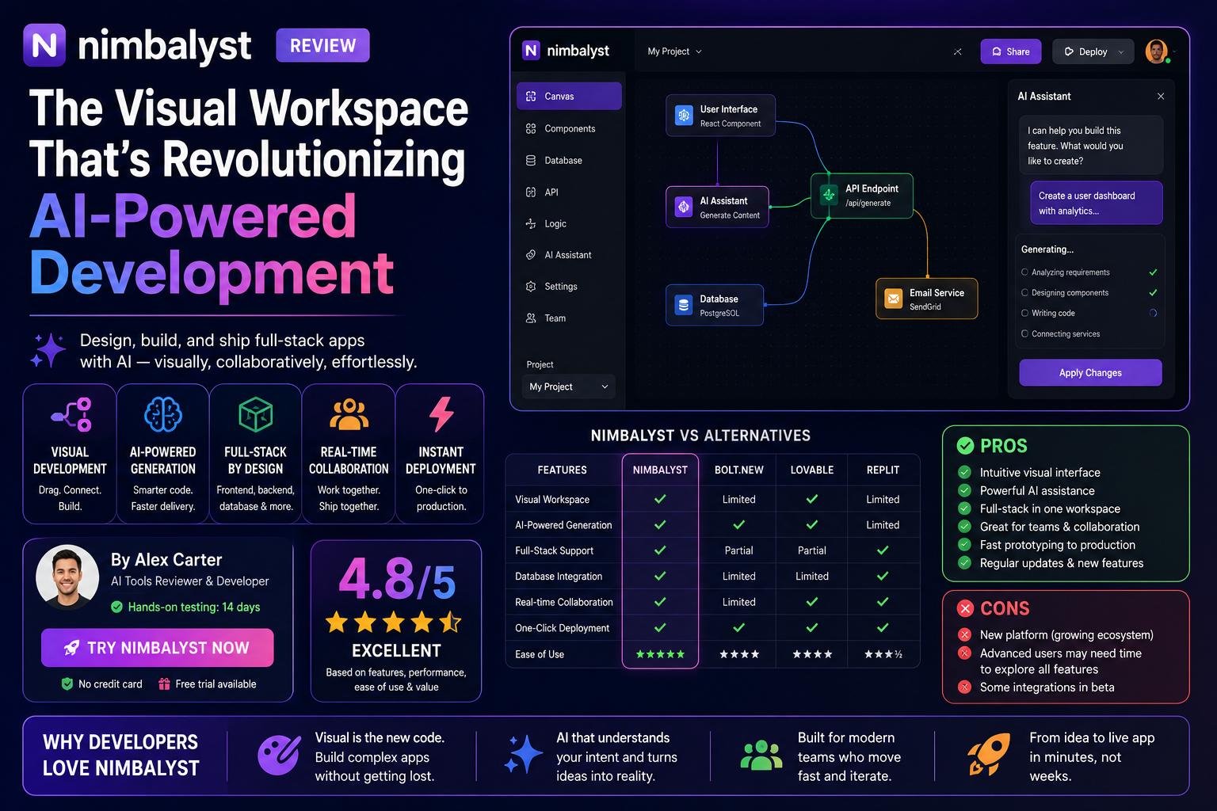Screen dimensions: 1217x811
Task: Click the Instant Deployment lightning icon
Action: pyautogui.click(x=441, y=414)
